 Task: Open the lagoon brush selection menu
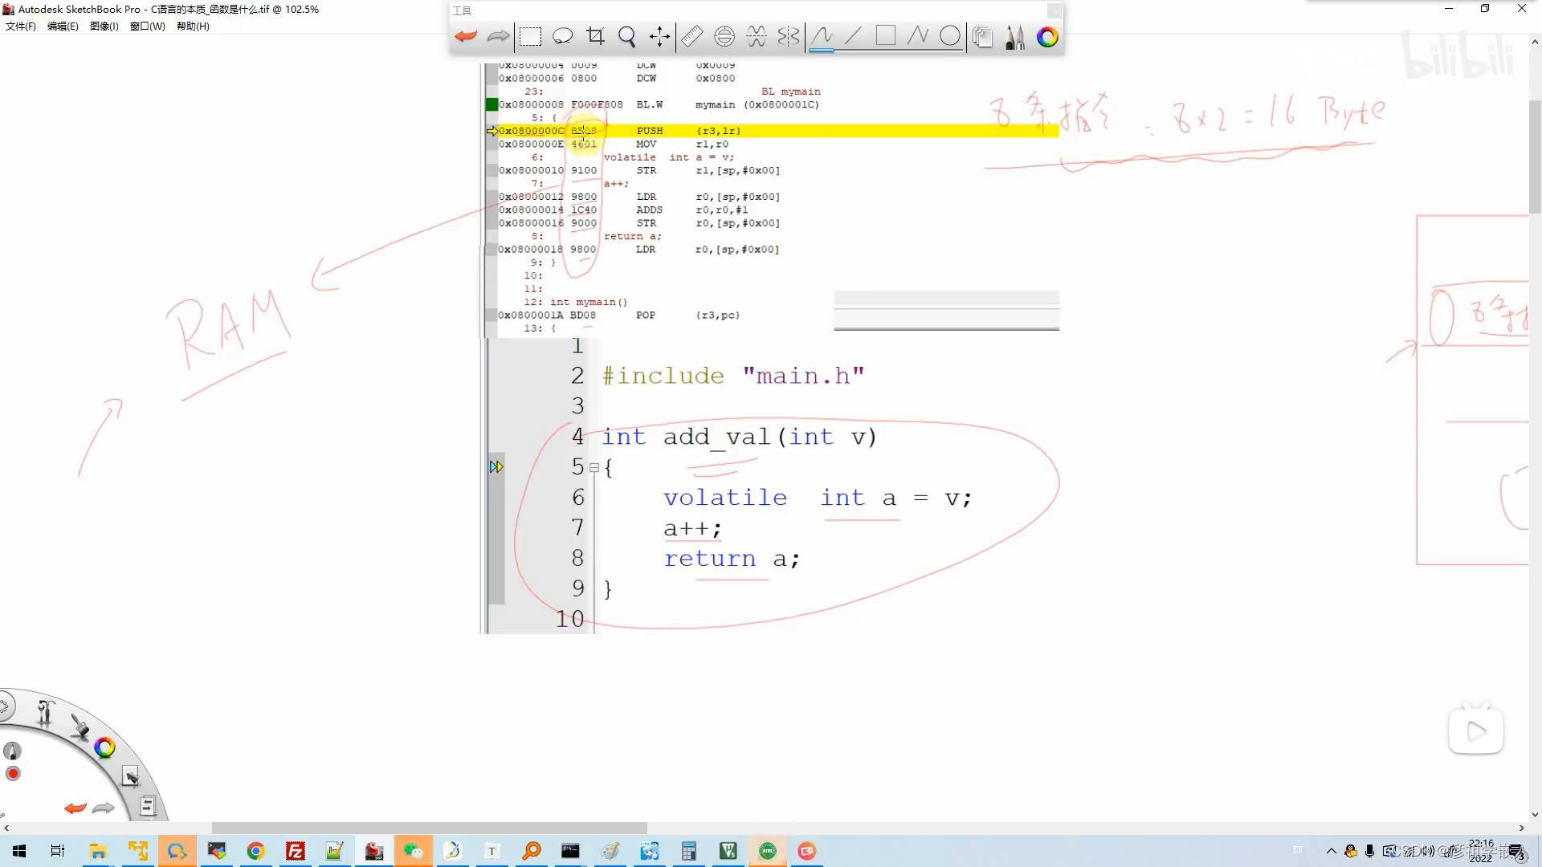pyautogui.click(x=80, y=727)
